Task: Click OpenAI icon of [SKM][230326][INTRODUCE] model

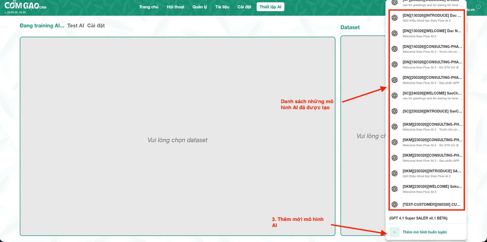Action: coord(395,173)
